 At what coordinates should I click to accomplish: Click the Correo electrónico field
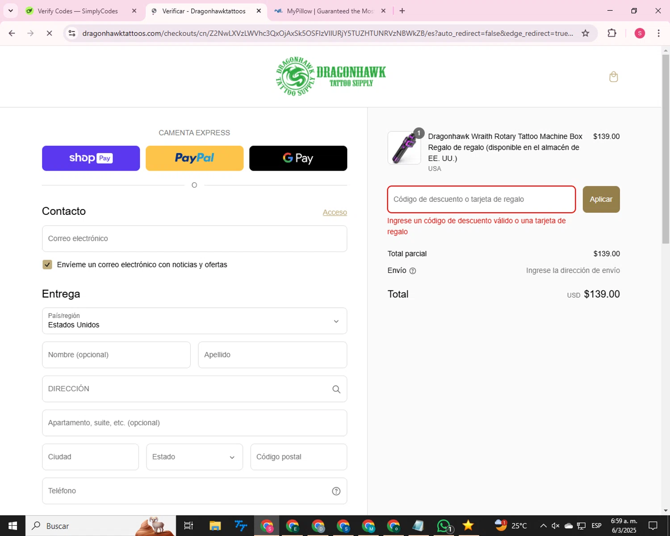194,239
